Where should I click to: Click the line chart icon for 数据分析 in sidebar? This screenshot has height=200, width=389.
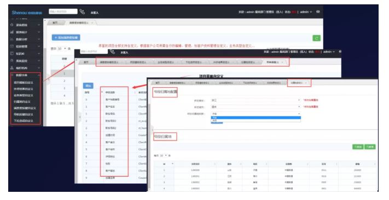(x=11, y=39)
